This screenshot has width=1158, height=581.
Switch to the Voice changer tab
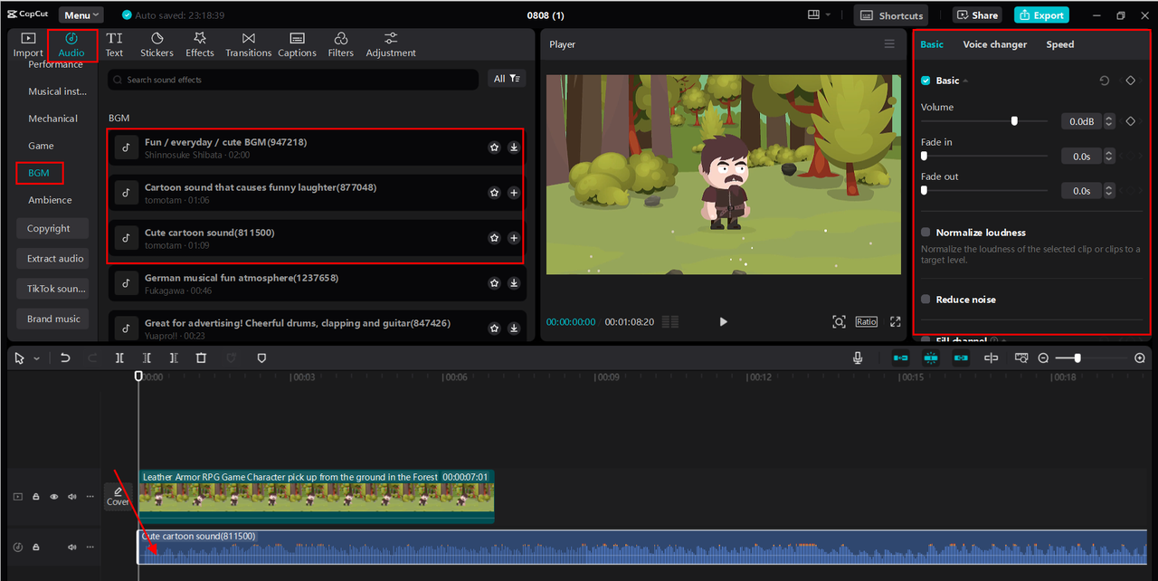pyautogui.click(x=995, y=44)
